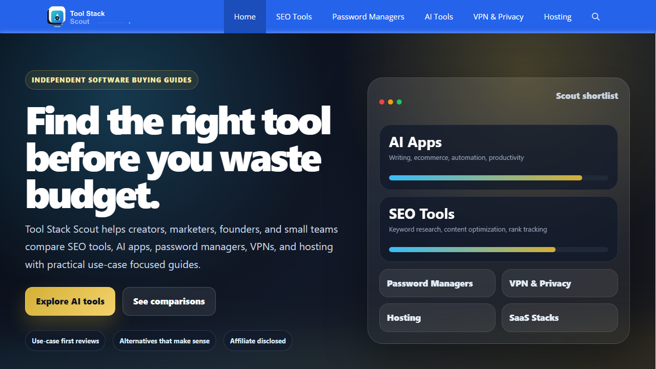The height and width of the screenshot is (369, 656).
Task: Click the Tool Stack Scout description paragraph
Action: [181, 247]
